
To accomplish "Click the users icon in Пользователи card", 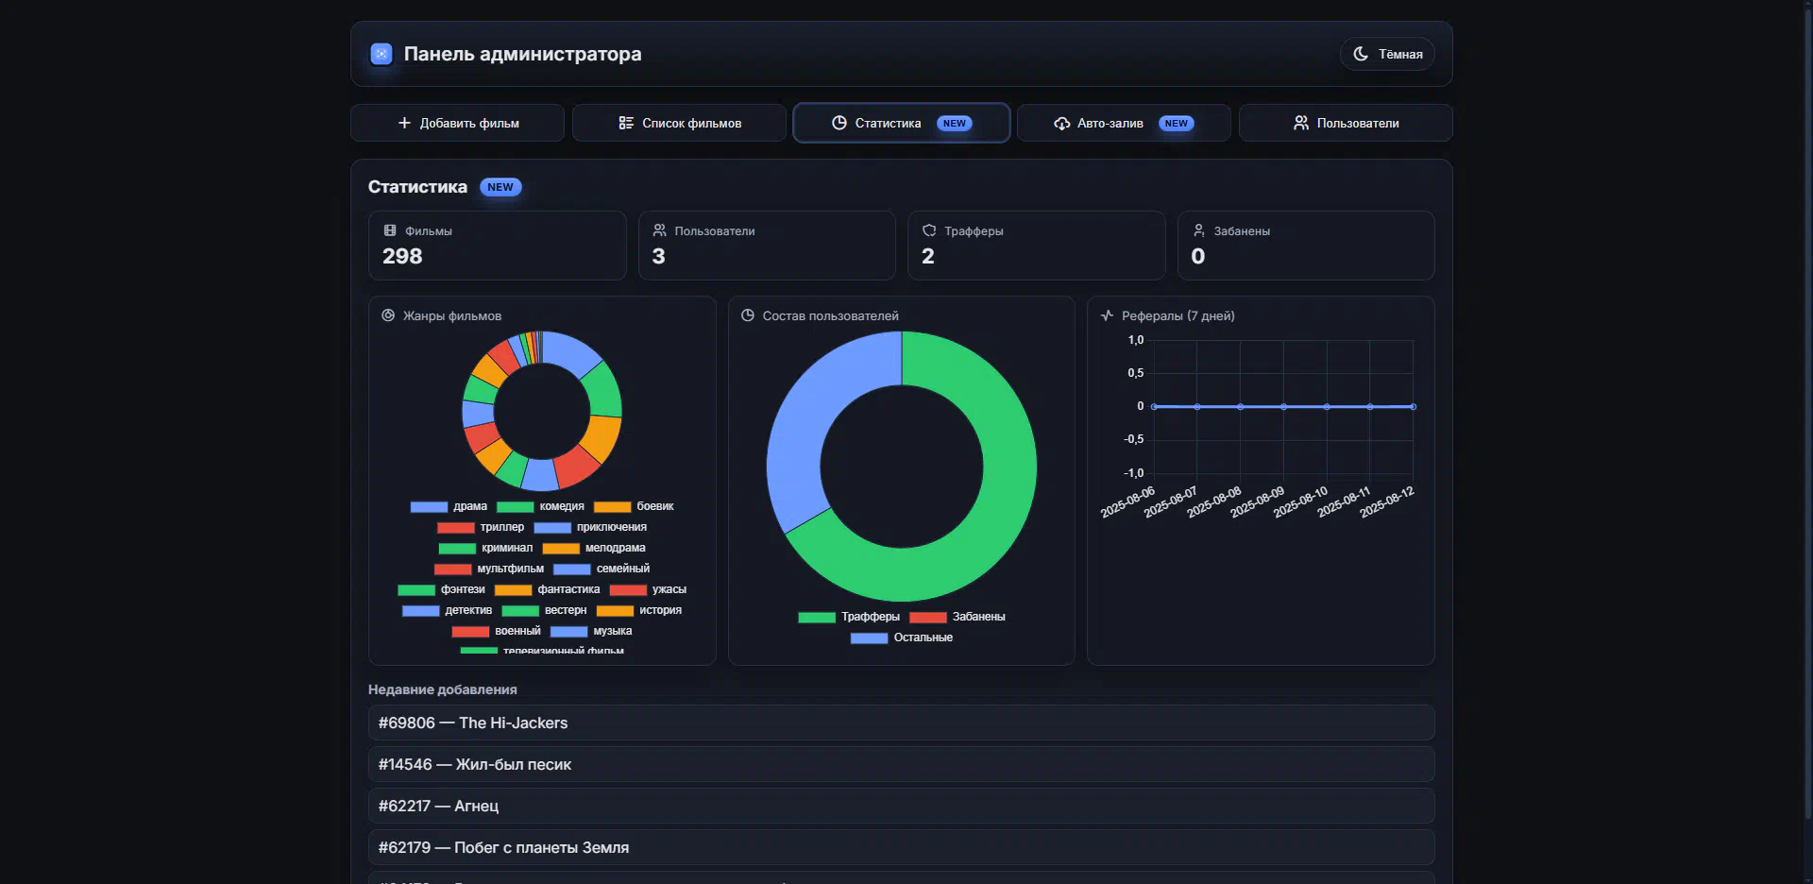I will (659, 230).
